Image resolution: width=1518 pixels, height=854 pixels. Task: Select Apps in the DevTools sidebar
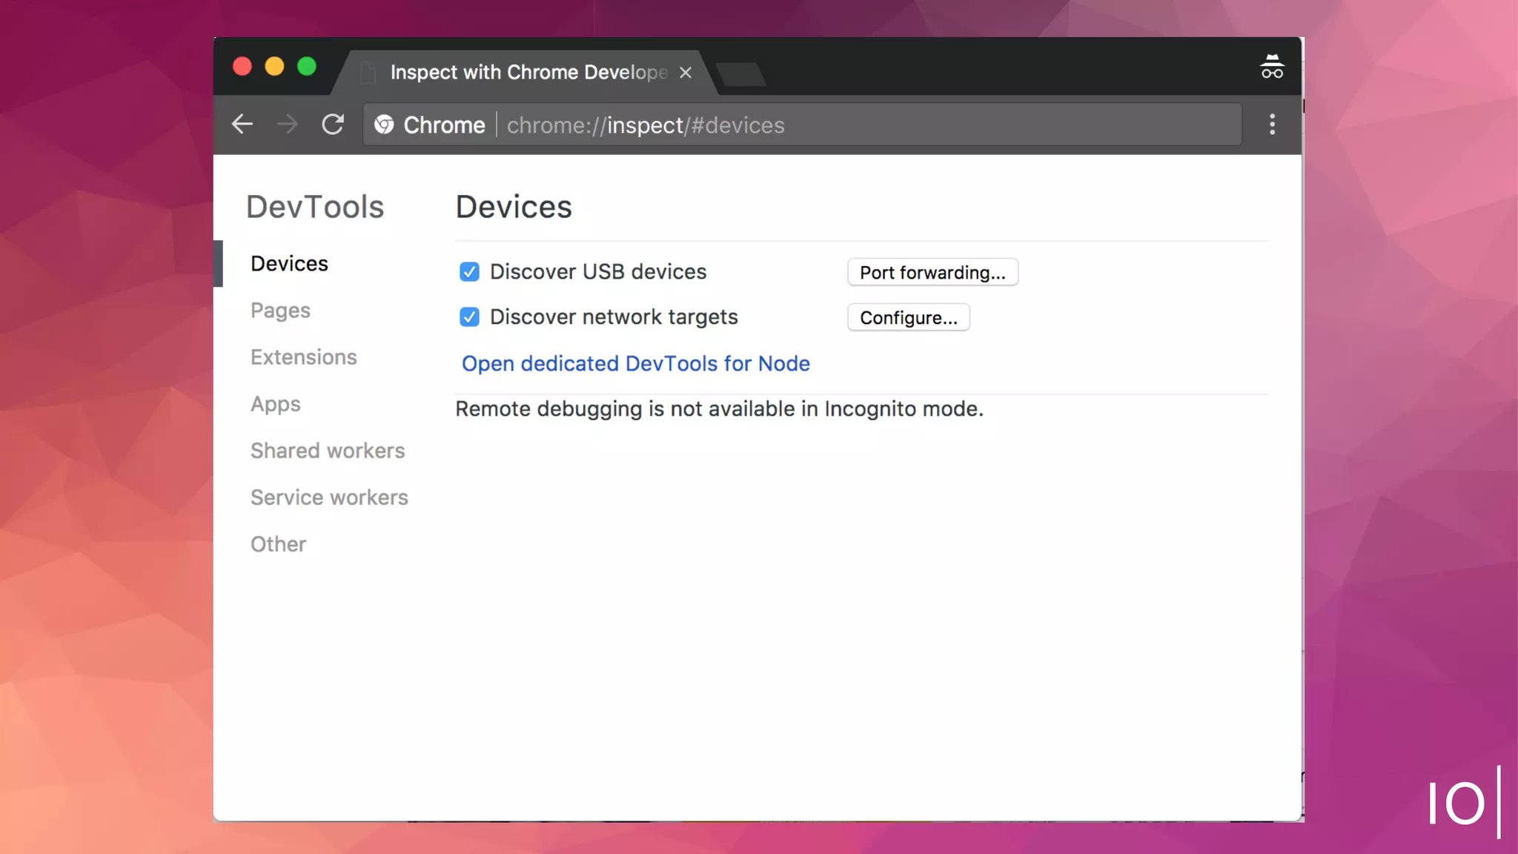(275, 404)
